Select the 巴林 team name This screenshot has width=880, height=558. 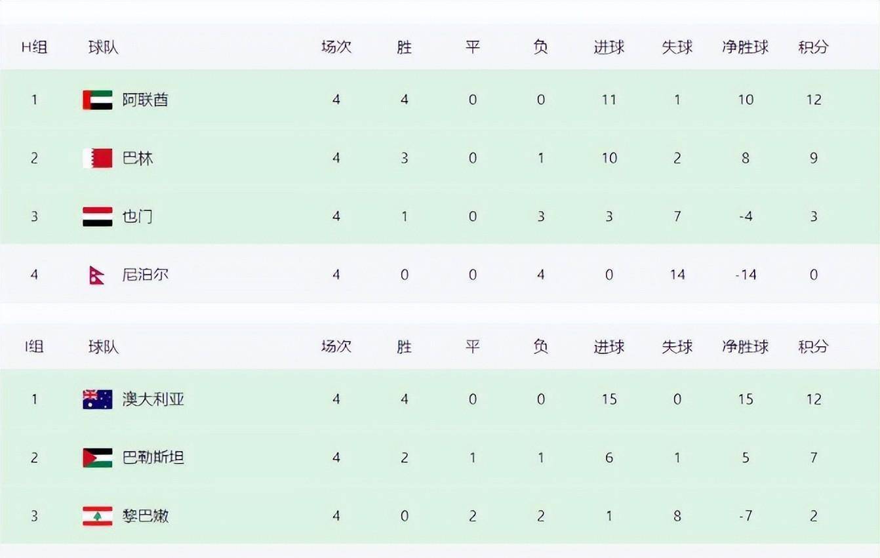pyautogui.click(x=138, y=158)
